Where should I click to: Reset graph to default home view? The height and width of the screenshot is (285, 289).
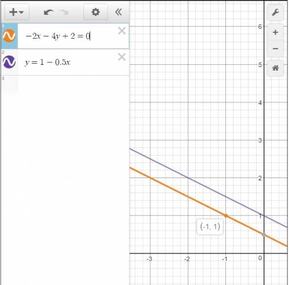275,68
